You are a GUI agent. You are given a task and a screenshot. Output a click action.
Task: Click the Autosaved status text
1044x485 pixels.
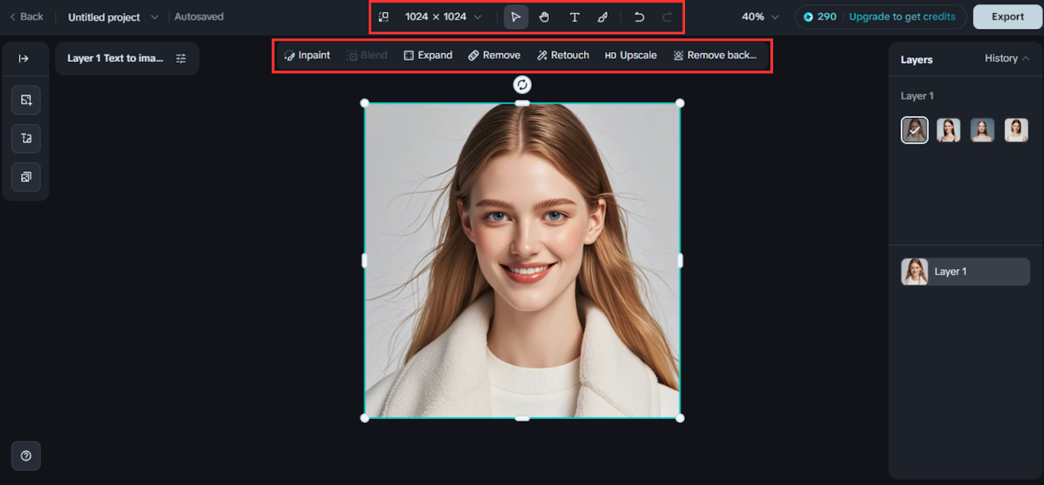[199, 16]
